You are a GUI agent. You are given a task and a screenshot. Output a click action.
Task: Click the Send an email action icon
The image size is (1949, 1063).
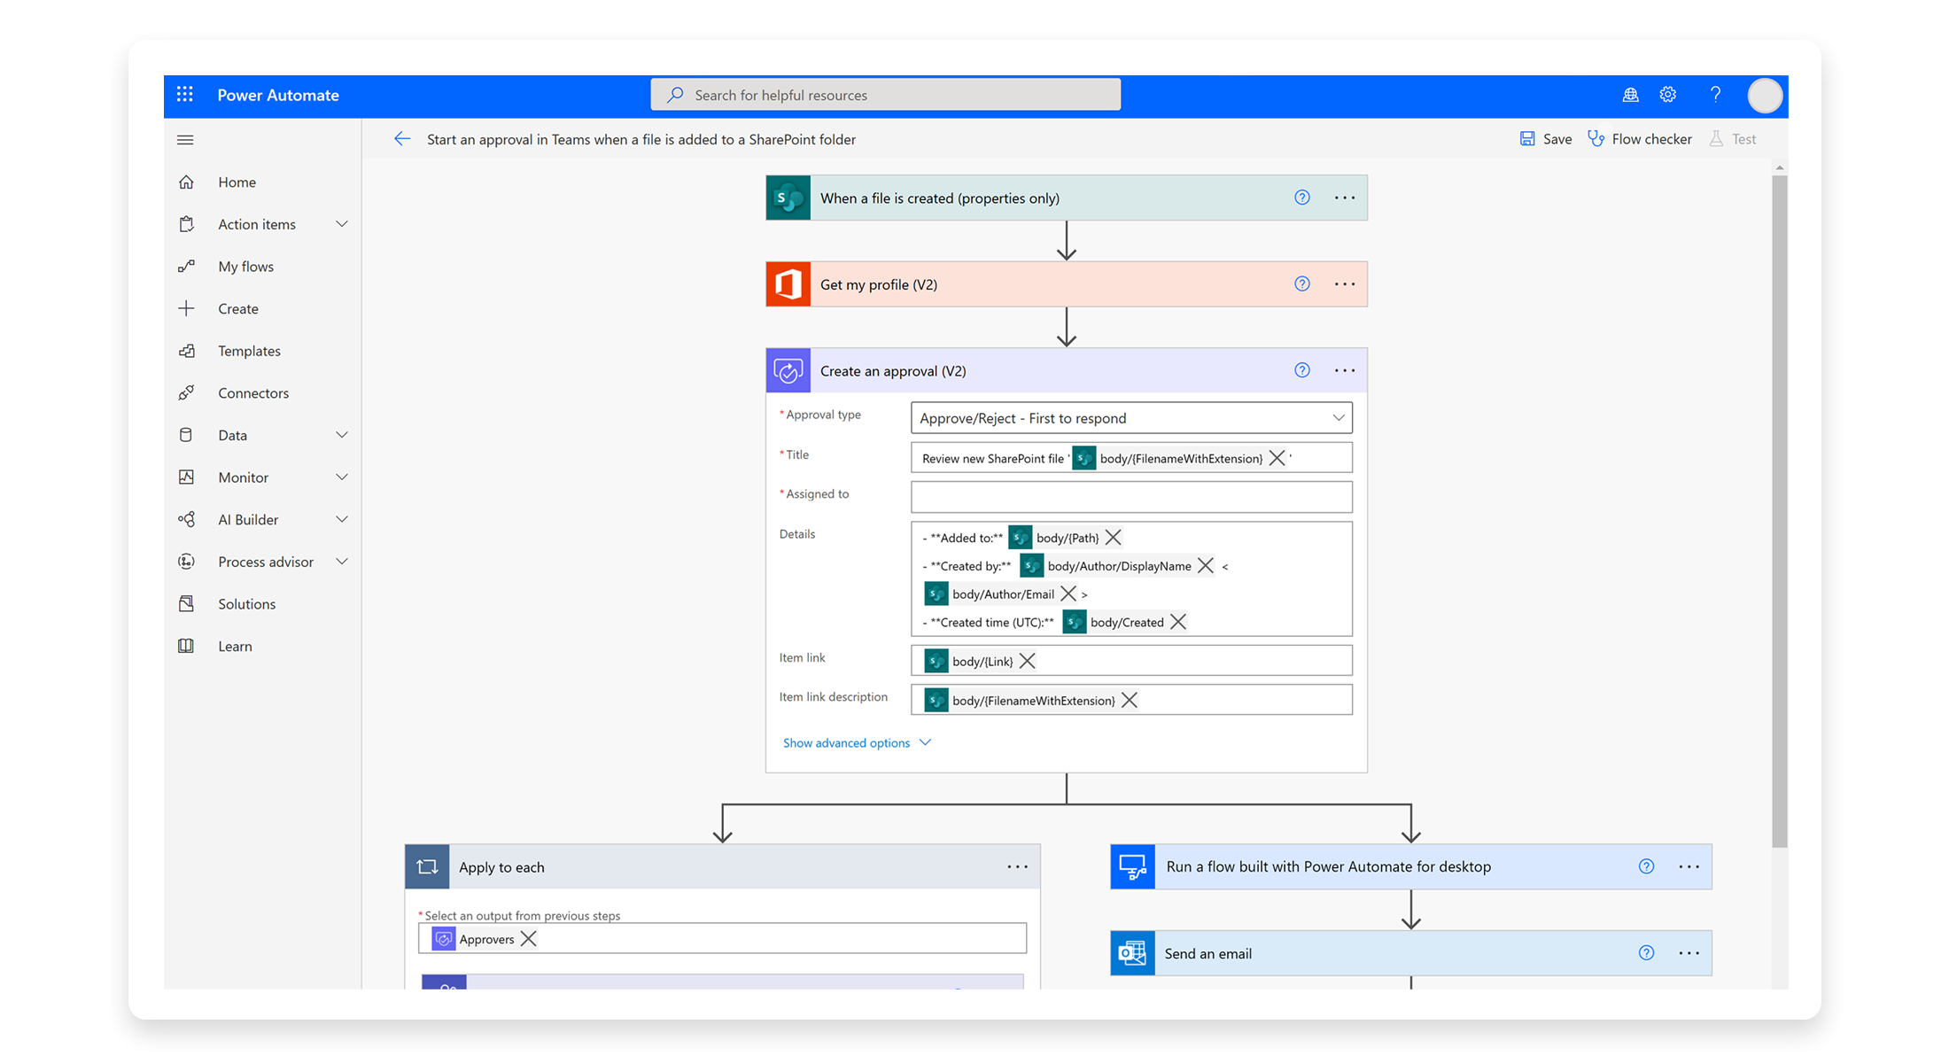[x=1131, y=953]
